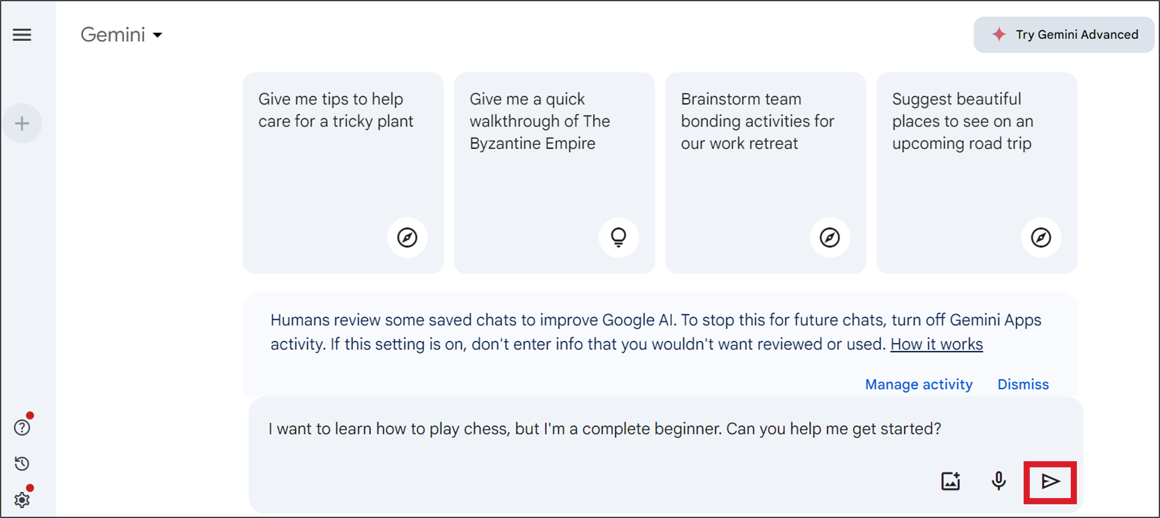Click lightbulb icon on Byzantine Empire card
Viewport: 1160px width, 518px height.
(x=618, y=237)
